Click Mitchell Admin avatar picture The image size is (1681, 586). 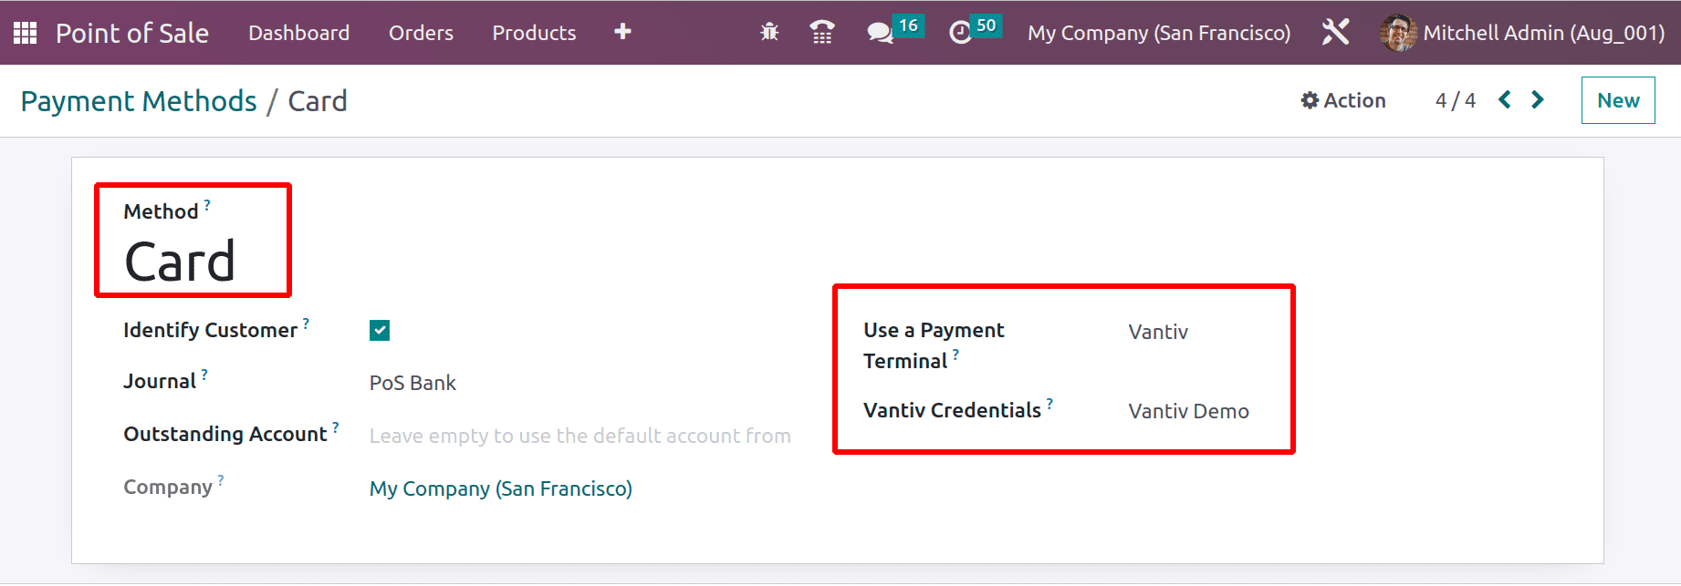(x=1397, y=33)
